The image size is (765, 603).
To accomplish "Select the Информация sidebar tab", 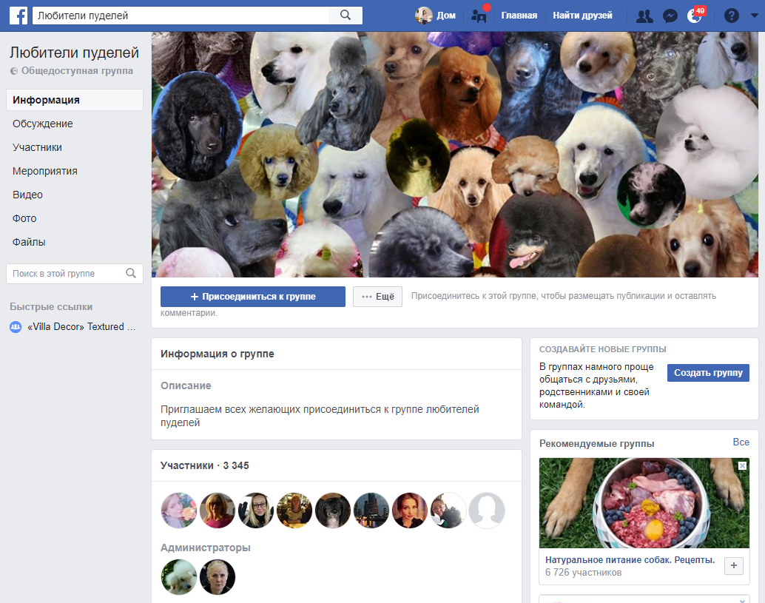I will 75,100.
